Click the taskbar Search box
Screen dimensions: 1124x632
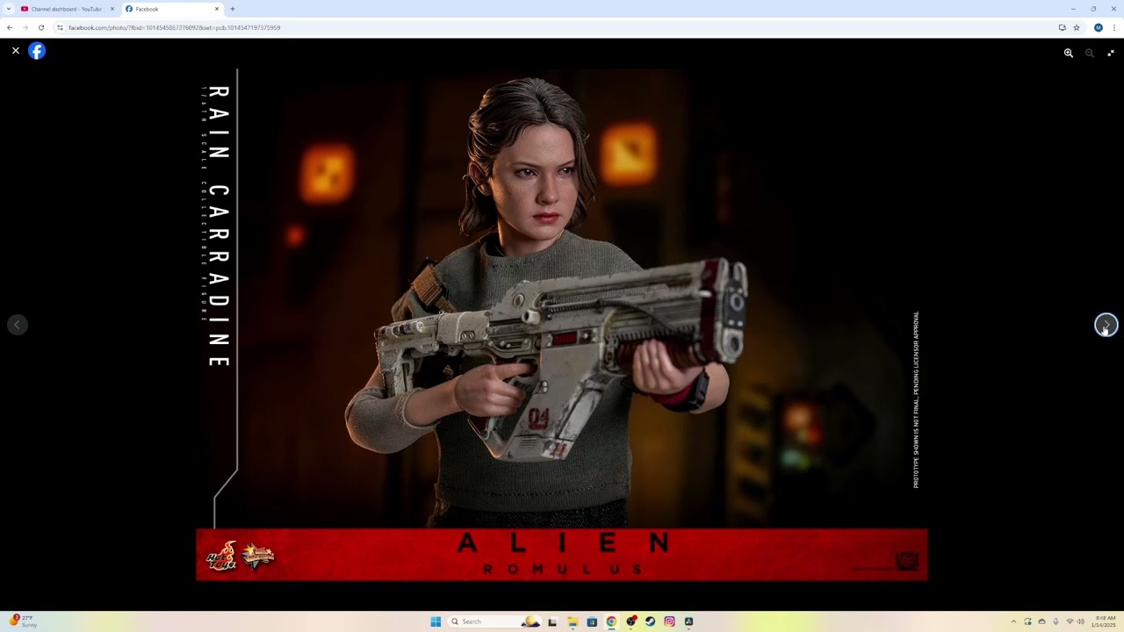494,621
